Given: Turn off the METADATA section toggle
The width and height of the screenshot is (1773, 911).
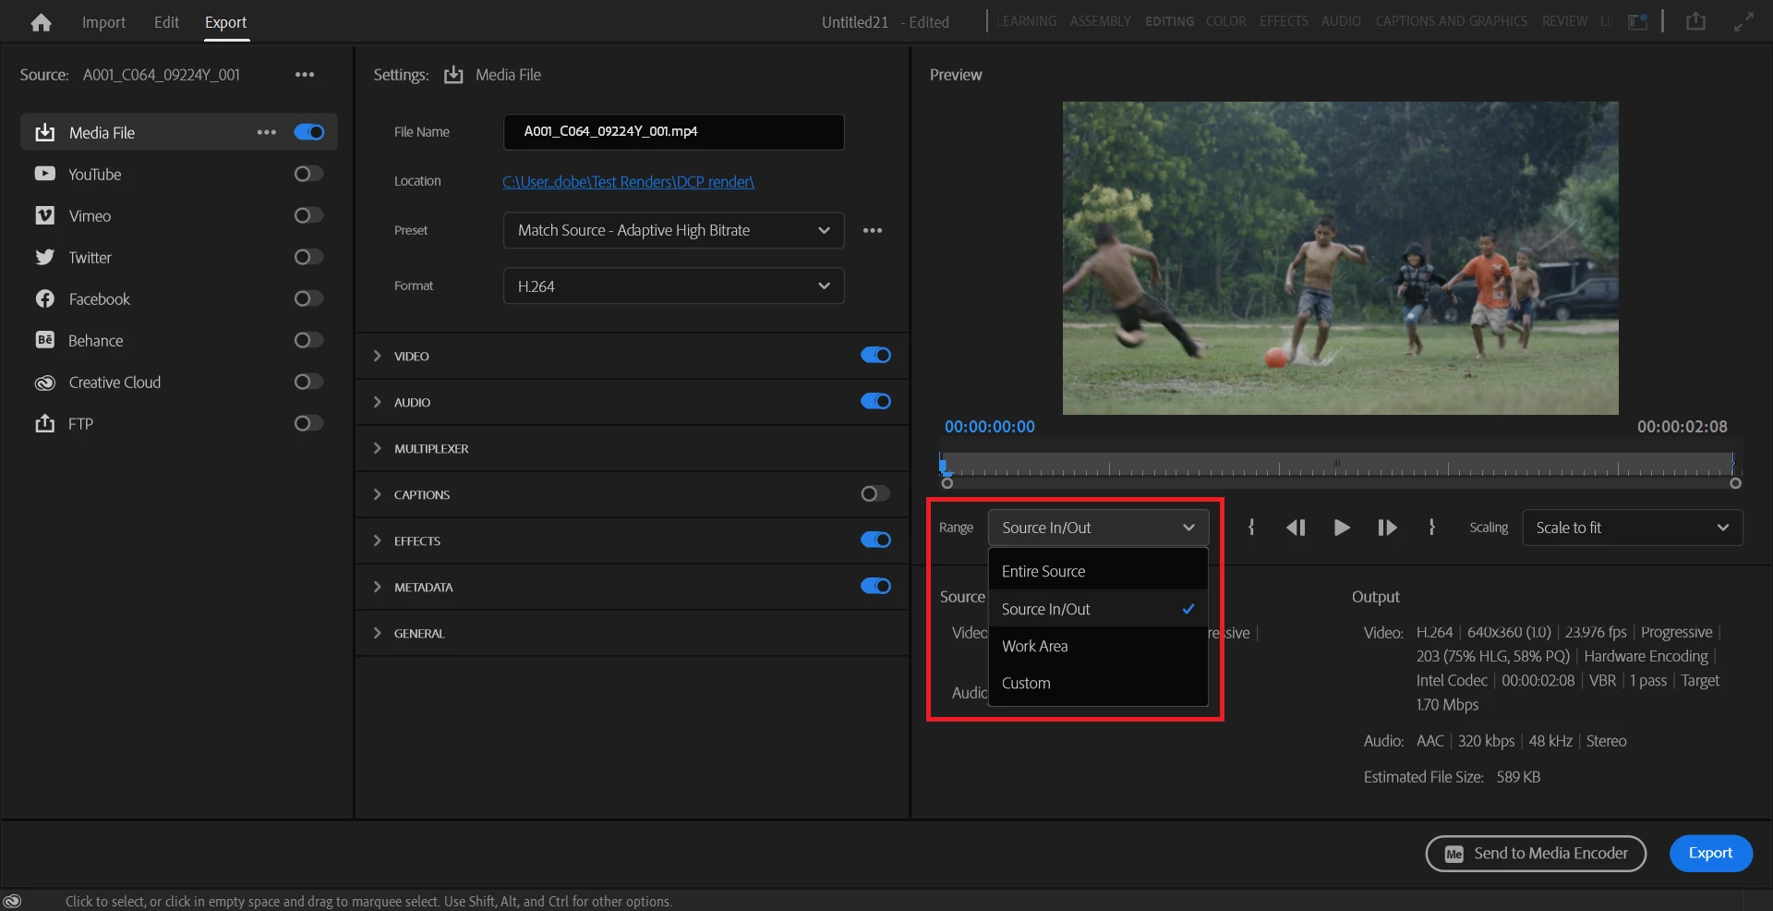Looking at the screenshot, I should coord(875,586).
